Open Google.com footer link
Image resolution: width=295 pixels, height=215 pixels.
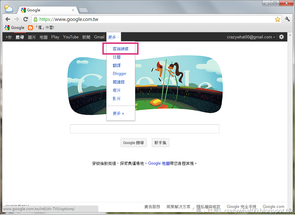pyautogui.click(x=273, y=207)
